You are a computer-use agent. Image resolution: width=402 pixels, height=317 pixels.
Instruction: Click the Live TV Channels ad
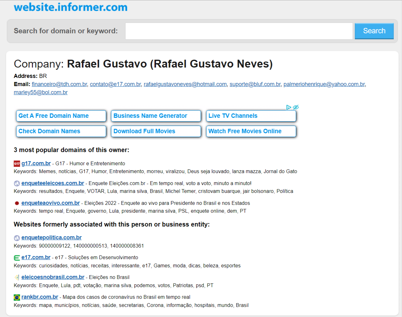click(251, 116)
